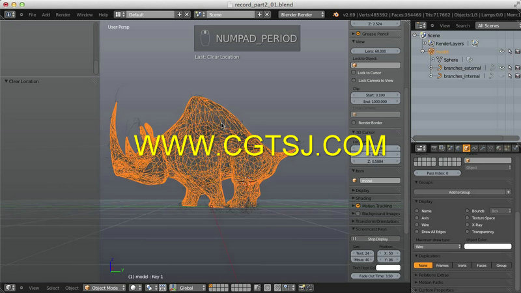521x293 pixels.
Task: Select the Object Constraints tab icon
Action: click(475, 148)
